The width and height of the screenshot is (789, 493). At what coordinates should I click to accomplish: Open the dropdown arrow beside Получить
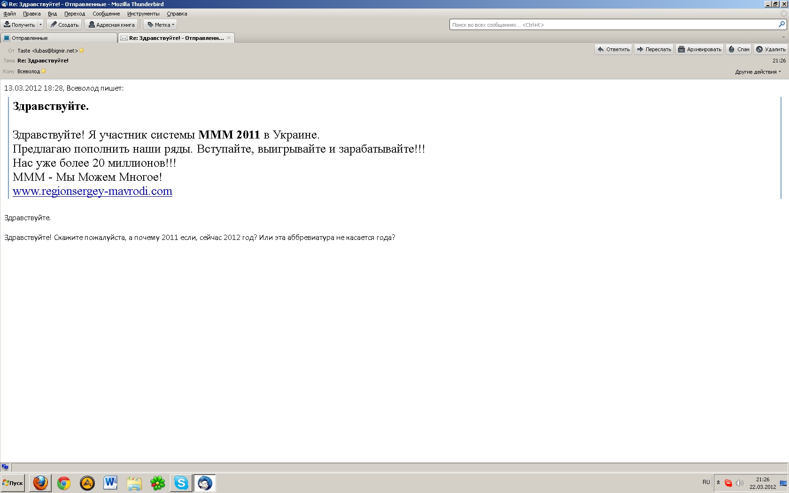pyautogui.click(x=40, y=24)
